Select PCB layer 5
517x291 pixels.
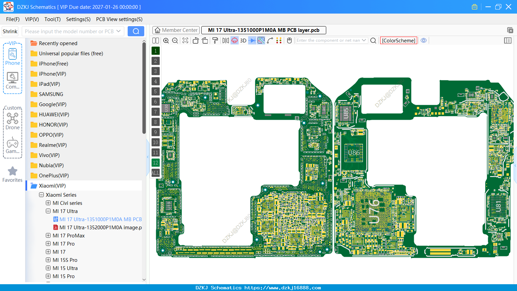click(155, 92)
